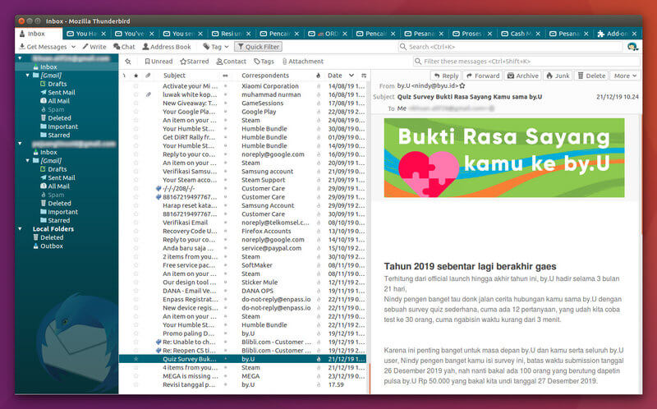This screenshot has width=657, height=409.
Task: Sort messages by Subject column
Action: (174, 76)
